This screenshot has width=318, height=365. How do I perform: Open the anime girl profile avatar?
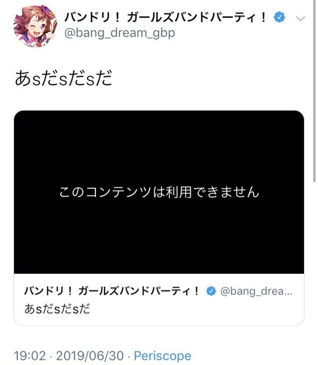[x=35, y=26]
